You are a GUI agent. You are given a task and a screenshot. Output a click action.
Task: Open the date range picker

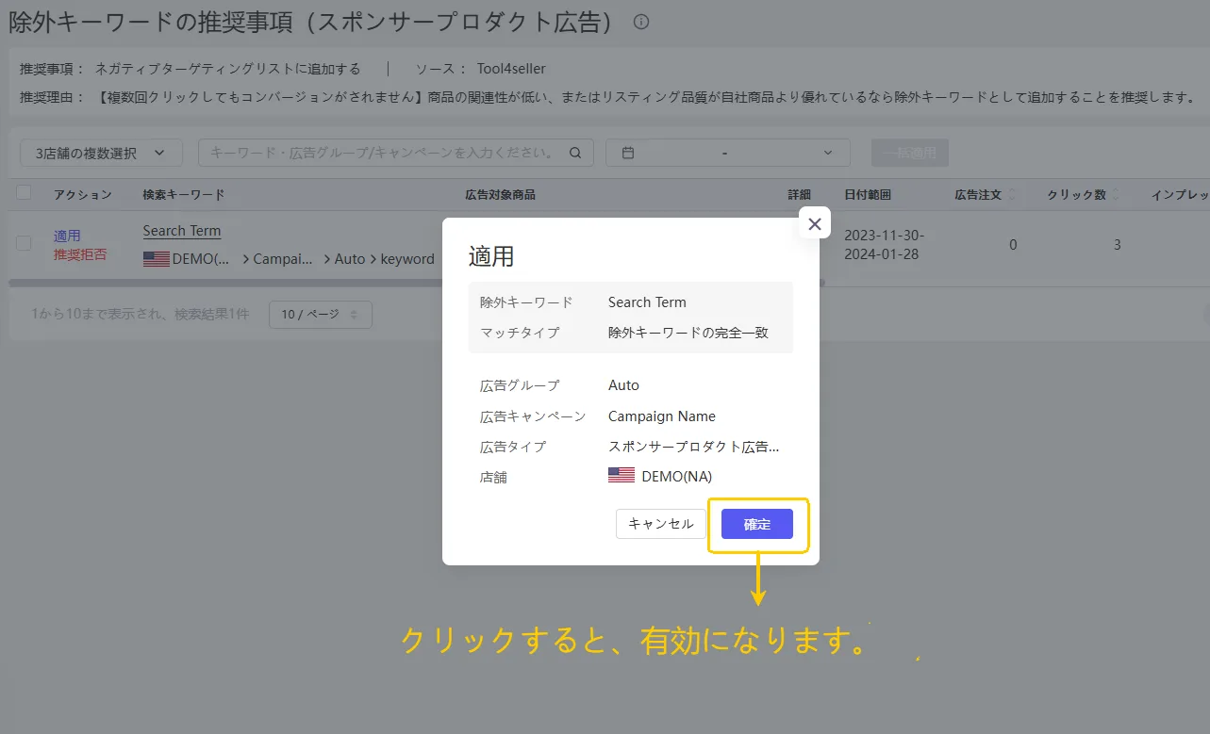point(728,153)
